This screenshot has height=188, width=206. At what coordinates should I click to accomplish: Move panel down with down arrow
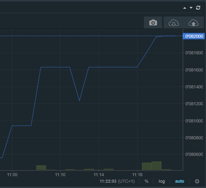[x=191, y=8]
